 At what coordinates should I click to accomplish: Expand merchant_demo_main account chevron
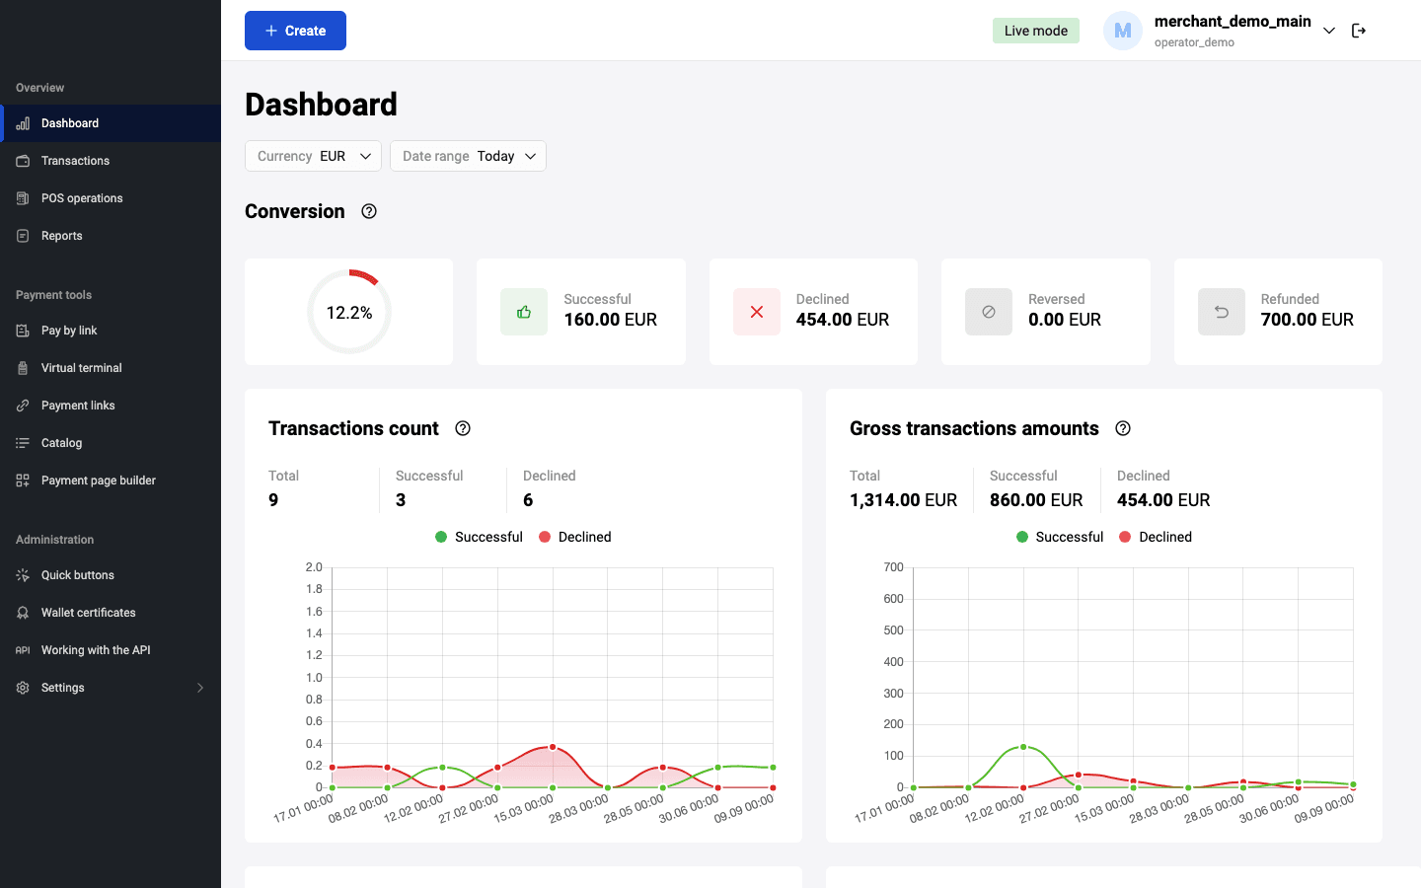click(x=1329, y=31)
